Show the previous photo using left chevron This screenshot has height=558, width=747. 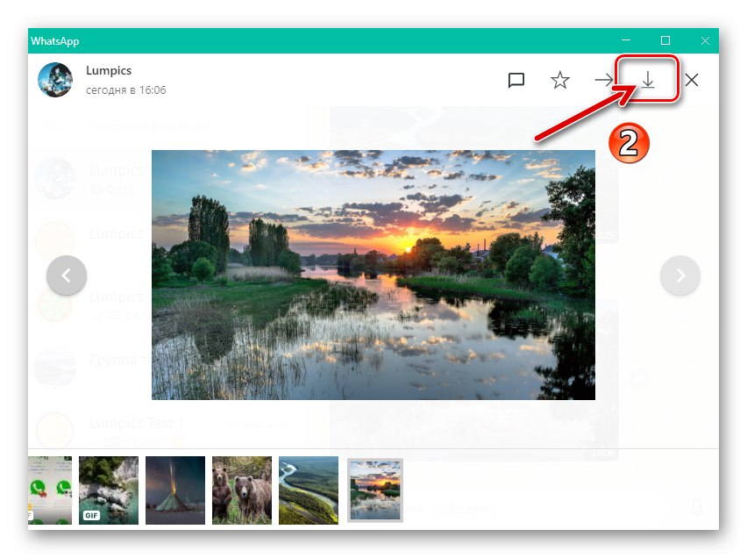pos(67,275)
